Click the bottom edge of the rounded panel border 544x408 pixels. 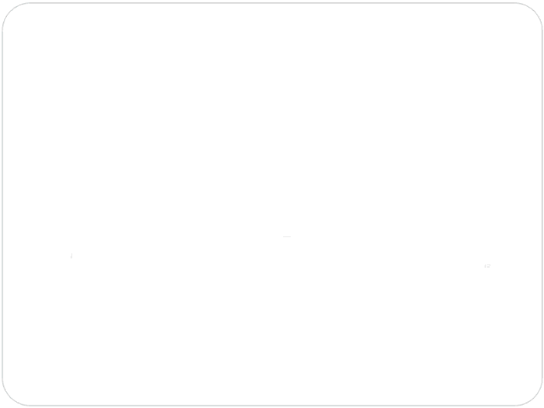(x=272, y=405)
